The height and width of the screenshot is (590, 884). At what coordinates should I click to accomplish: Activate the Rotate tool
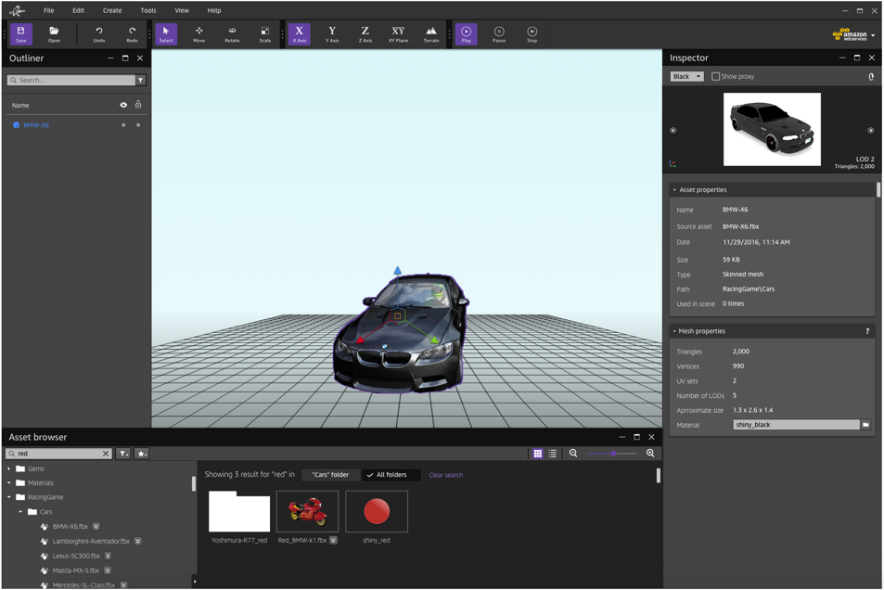[232, 33]
